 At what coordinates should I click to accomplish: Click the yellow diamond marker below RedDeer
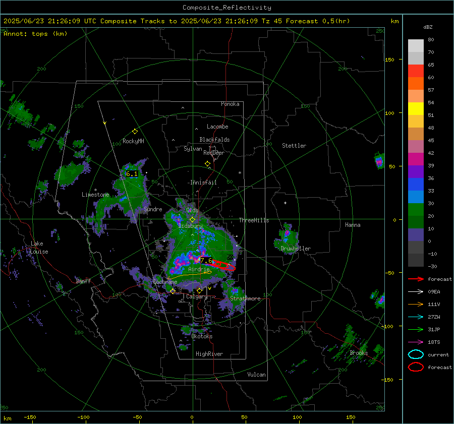[207, 164]
